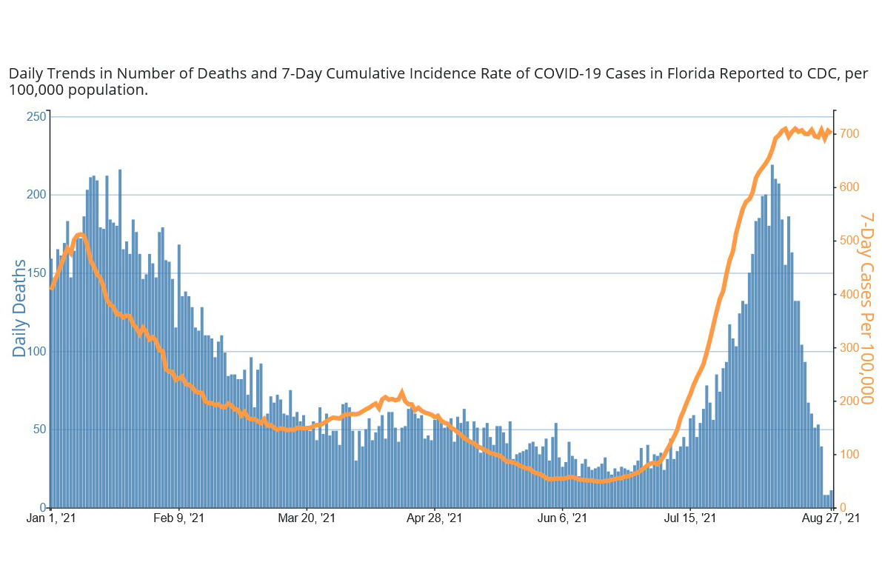Click the Aug 27, '21 date label

pos(832,519)
